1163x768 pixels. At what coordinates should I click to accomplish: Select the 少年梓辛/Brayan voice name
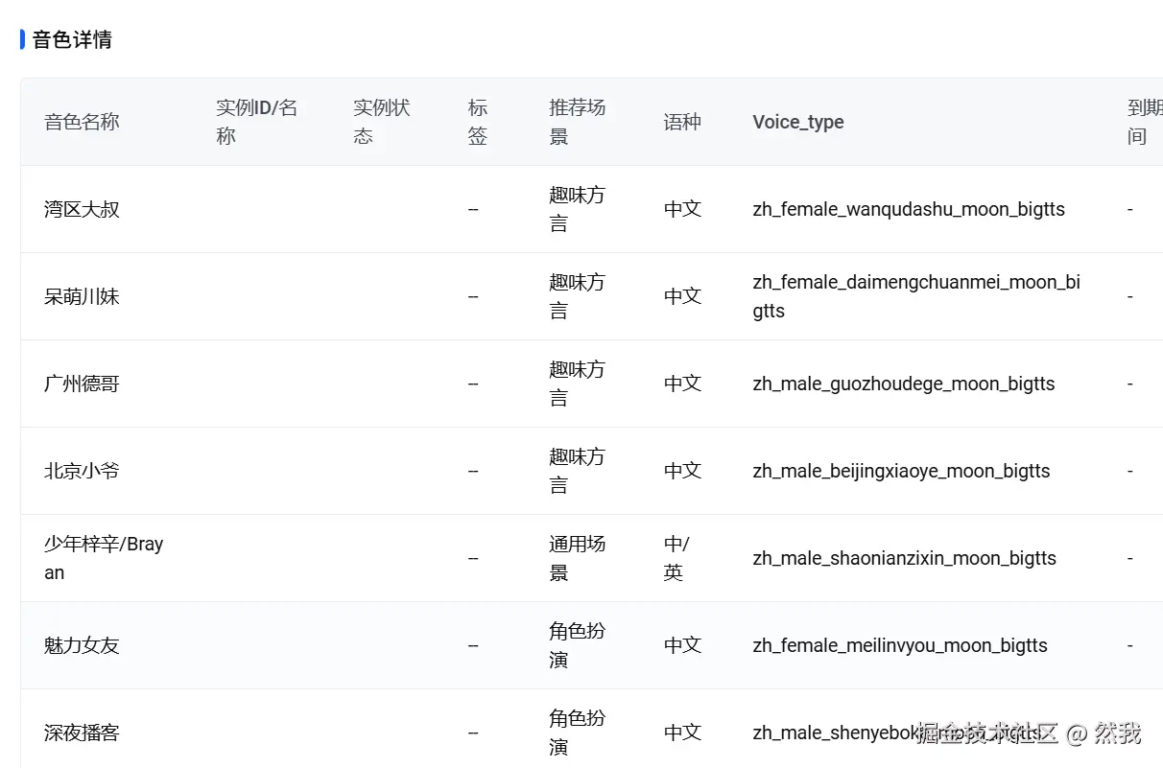point(103,558)
